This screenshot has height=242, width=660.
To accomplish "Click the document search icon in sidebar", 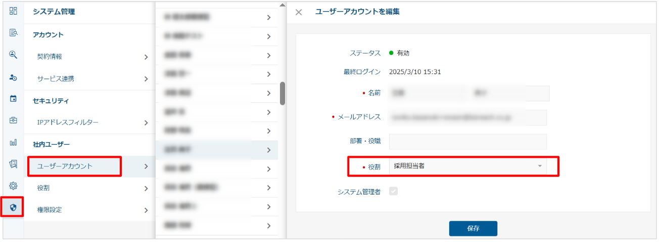I will click(13, 33).
